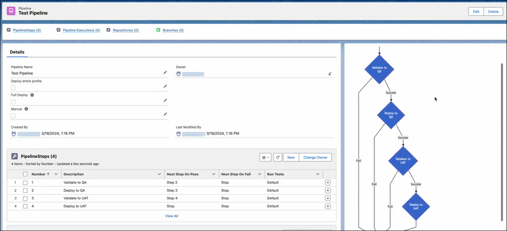
Task: Edit Full Deploy field pencil icon
Action: [165, 100]
